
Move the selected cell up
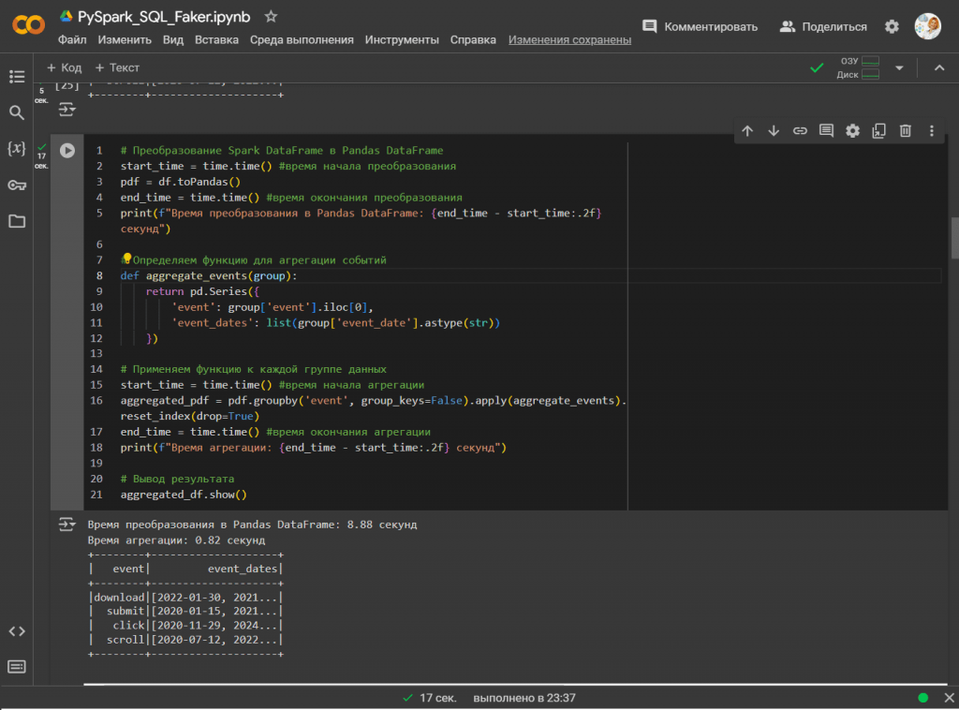747,131
